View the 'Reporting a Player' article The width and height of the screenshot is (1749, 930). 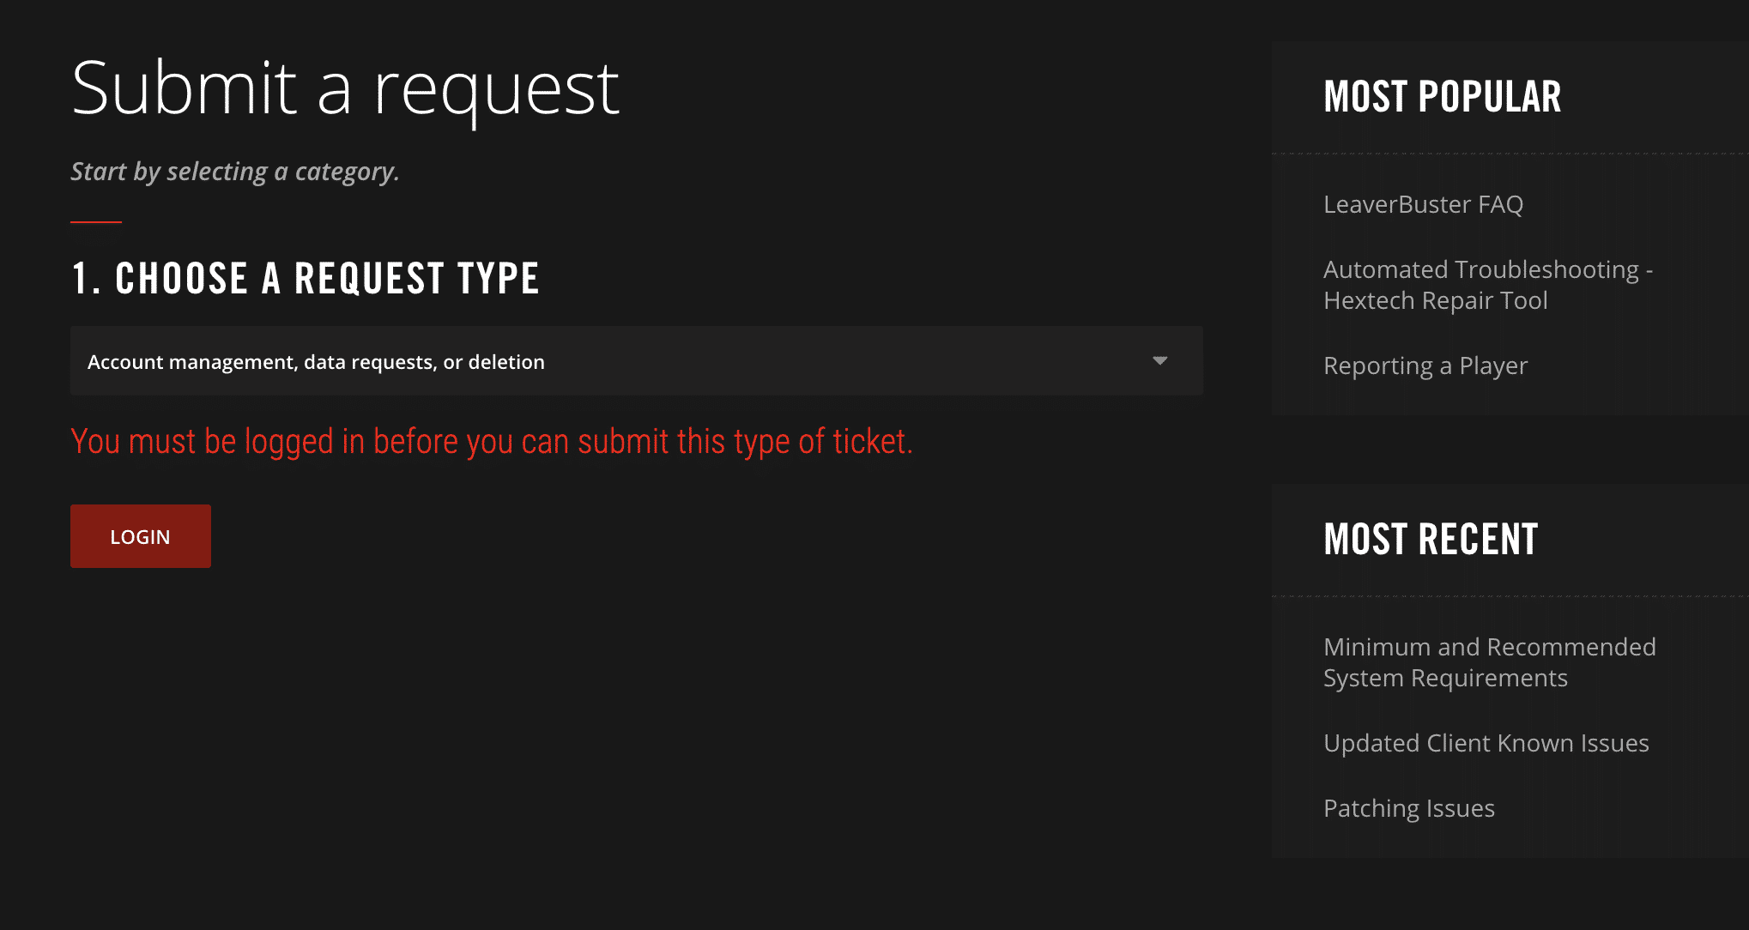tap(1426, 365)
